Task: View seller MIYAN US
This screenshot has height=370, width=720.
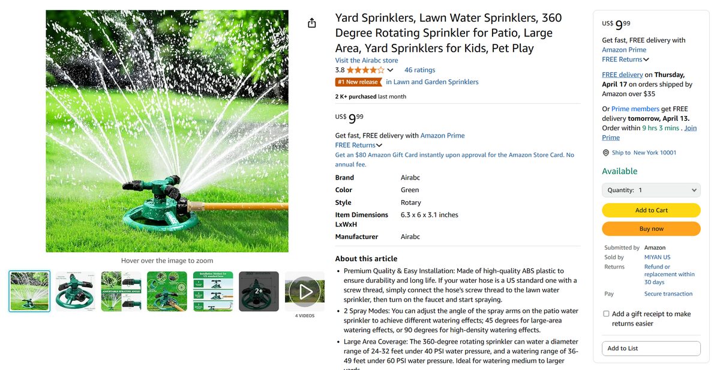Action: (x=658, y=256)
